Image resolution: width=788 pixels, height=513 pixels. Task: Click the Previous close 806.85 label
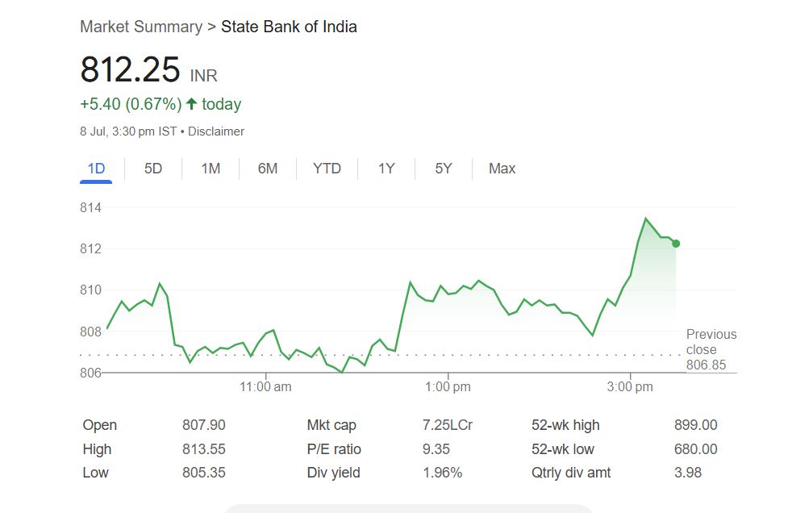(x=711, y=349)
